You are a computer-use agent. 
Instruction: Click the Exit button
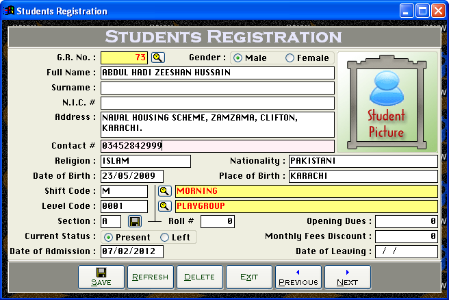coord(249,277)
